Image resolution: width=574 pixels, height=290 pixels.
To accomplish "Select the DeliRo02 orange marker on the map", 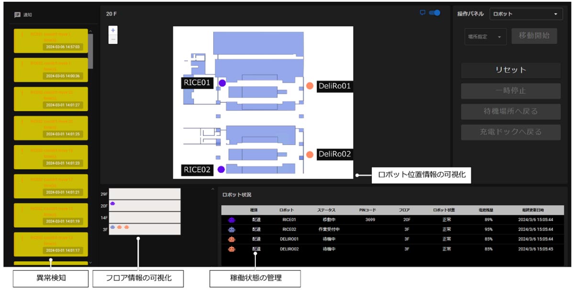I will pos(310,155).
